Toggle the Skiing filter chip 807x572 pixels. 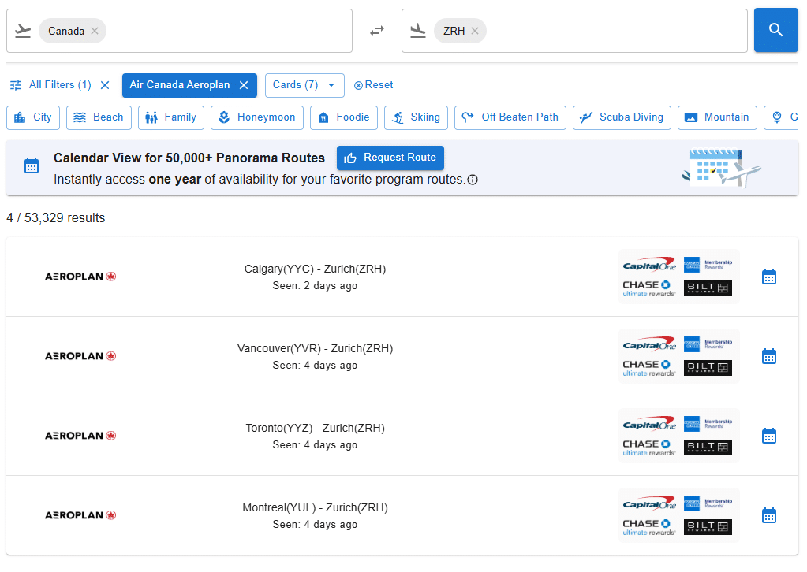pyautogui.click(x=417, y=117)
